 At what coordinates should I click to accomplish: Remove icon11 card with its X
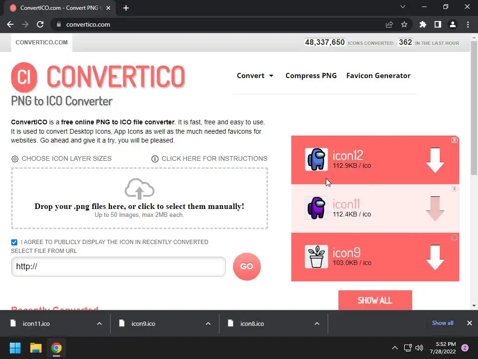click(454, 189)
